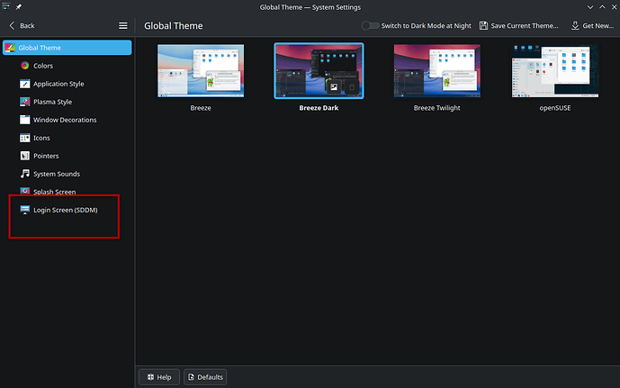Select the openSUSE theme thumbnail
The height and width of the screenshot is (388, 620).
tap(555, 71)
